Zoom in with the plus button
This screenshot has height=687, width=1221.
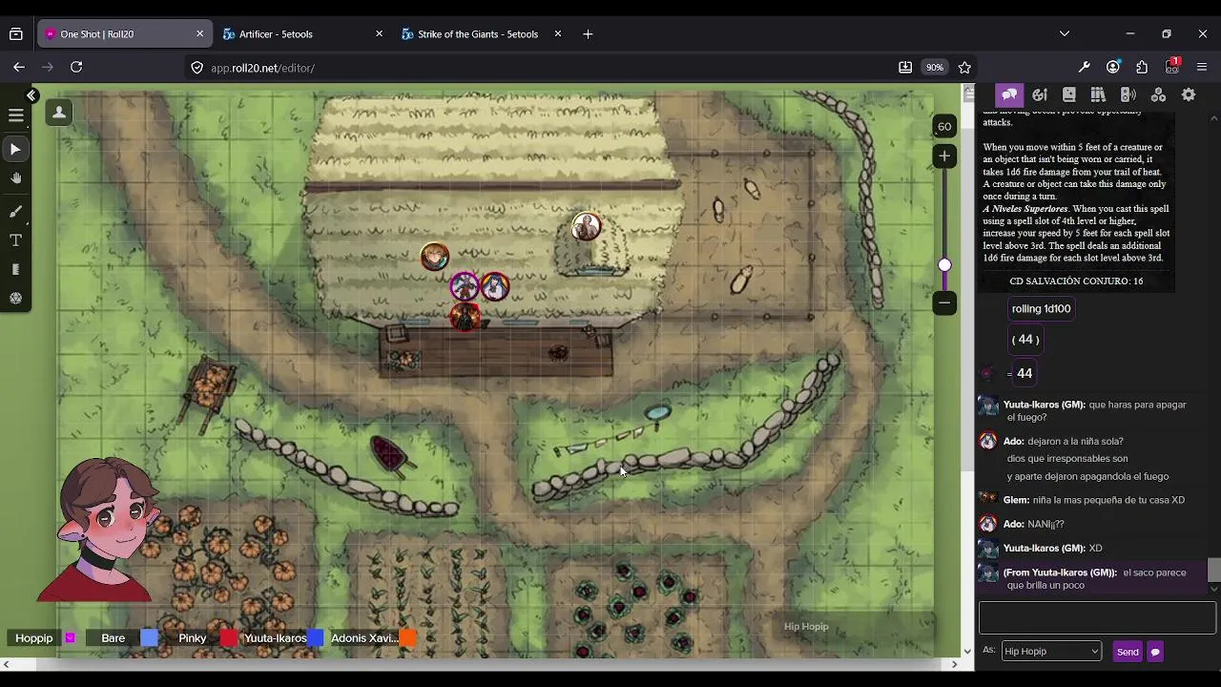click(944, 156)
